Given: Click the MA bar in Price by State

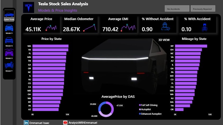Looking at the screenshot, I should (x=51, y=46).
